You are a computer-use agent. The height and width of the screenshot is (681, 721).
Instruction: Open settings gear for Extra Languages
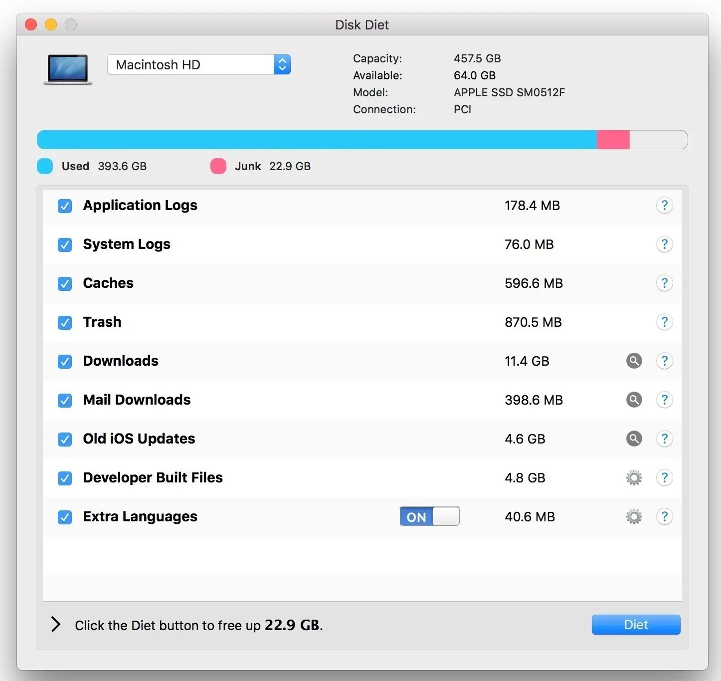coord(634,517)
